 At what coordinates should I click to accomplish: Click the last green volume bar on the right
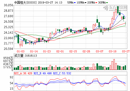click(125, 68)
